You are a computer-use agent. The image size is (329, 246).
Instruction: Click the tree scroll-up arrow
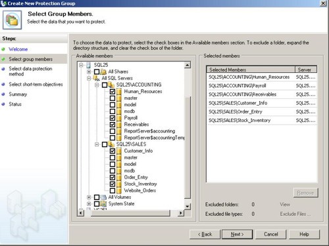coord(188,65)
